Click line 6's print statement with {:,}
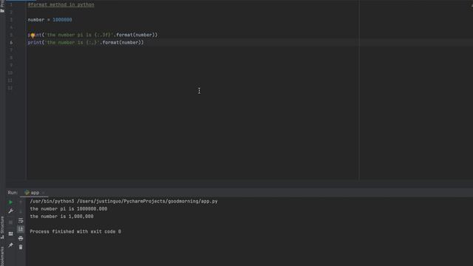The height and width of the screenshot is (266, 473). (86, 43)
